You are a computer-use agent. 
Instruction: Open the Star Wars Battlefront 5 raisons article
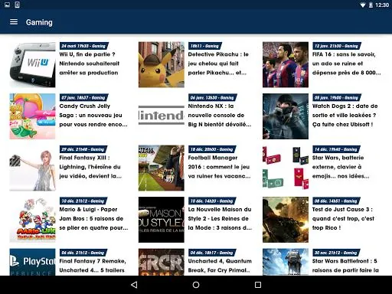pyautogui.click(x=345, y=266)
